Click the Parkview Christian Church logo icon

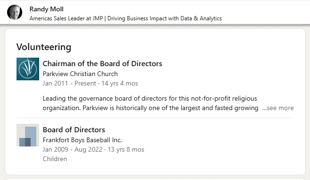(28, 69)
